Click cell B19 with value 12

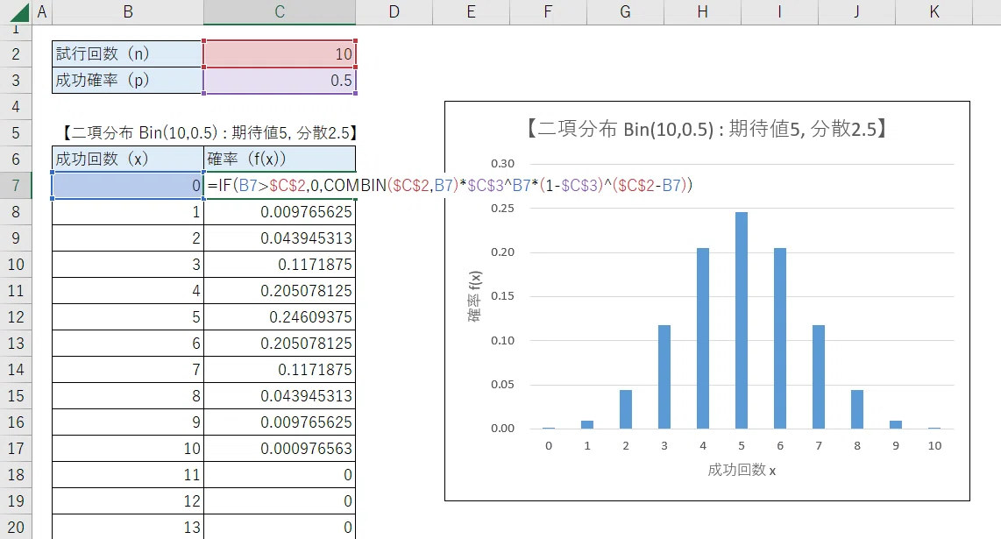coord(128,501)
